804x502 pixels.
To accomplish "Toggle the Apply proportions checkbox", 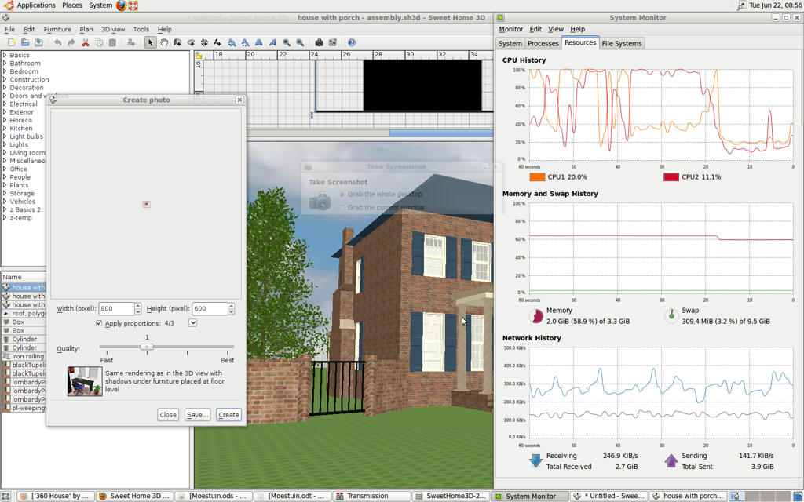I will pos(99,323).
